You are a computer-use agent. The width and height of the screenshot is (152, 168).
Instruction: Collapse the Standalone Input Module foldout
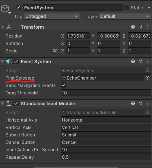point(2,104)
